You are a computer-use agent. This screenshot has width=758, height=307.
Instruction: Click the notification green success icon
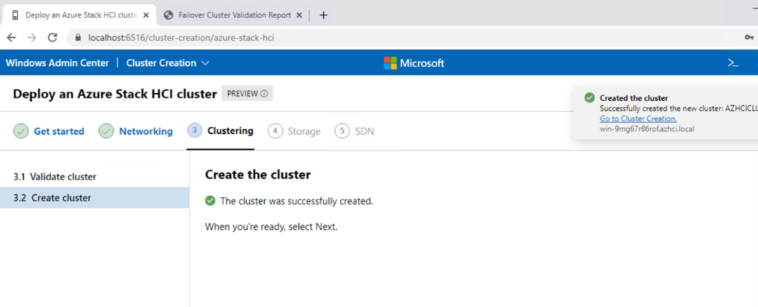point(590,98)
